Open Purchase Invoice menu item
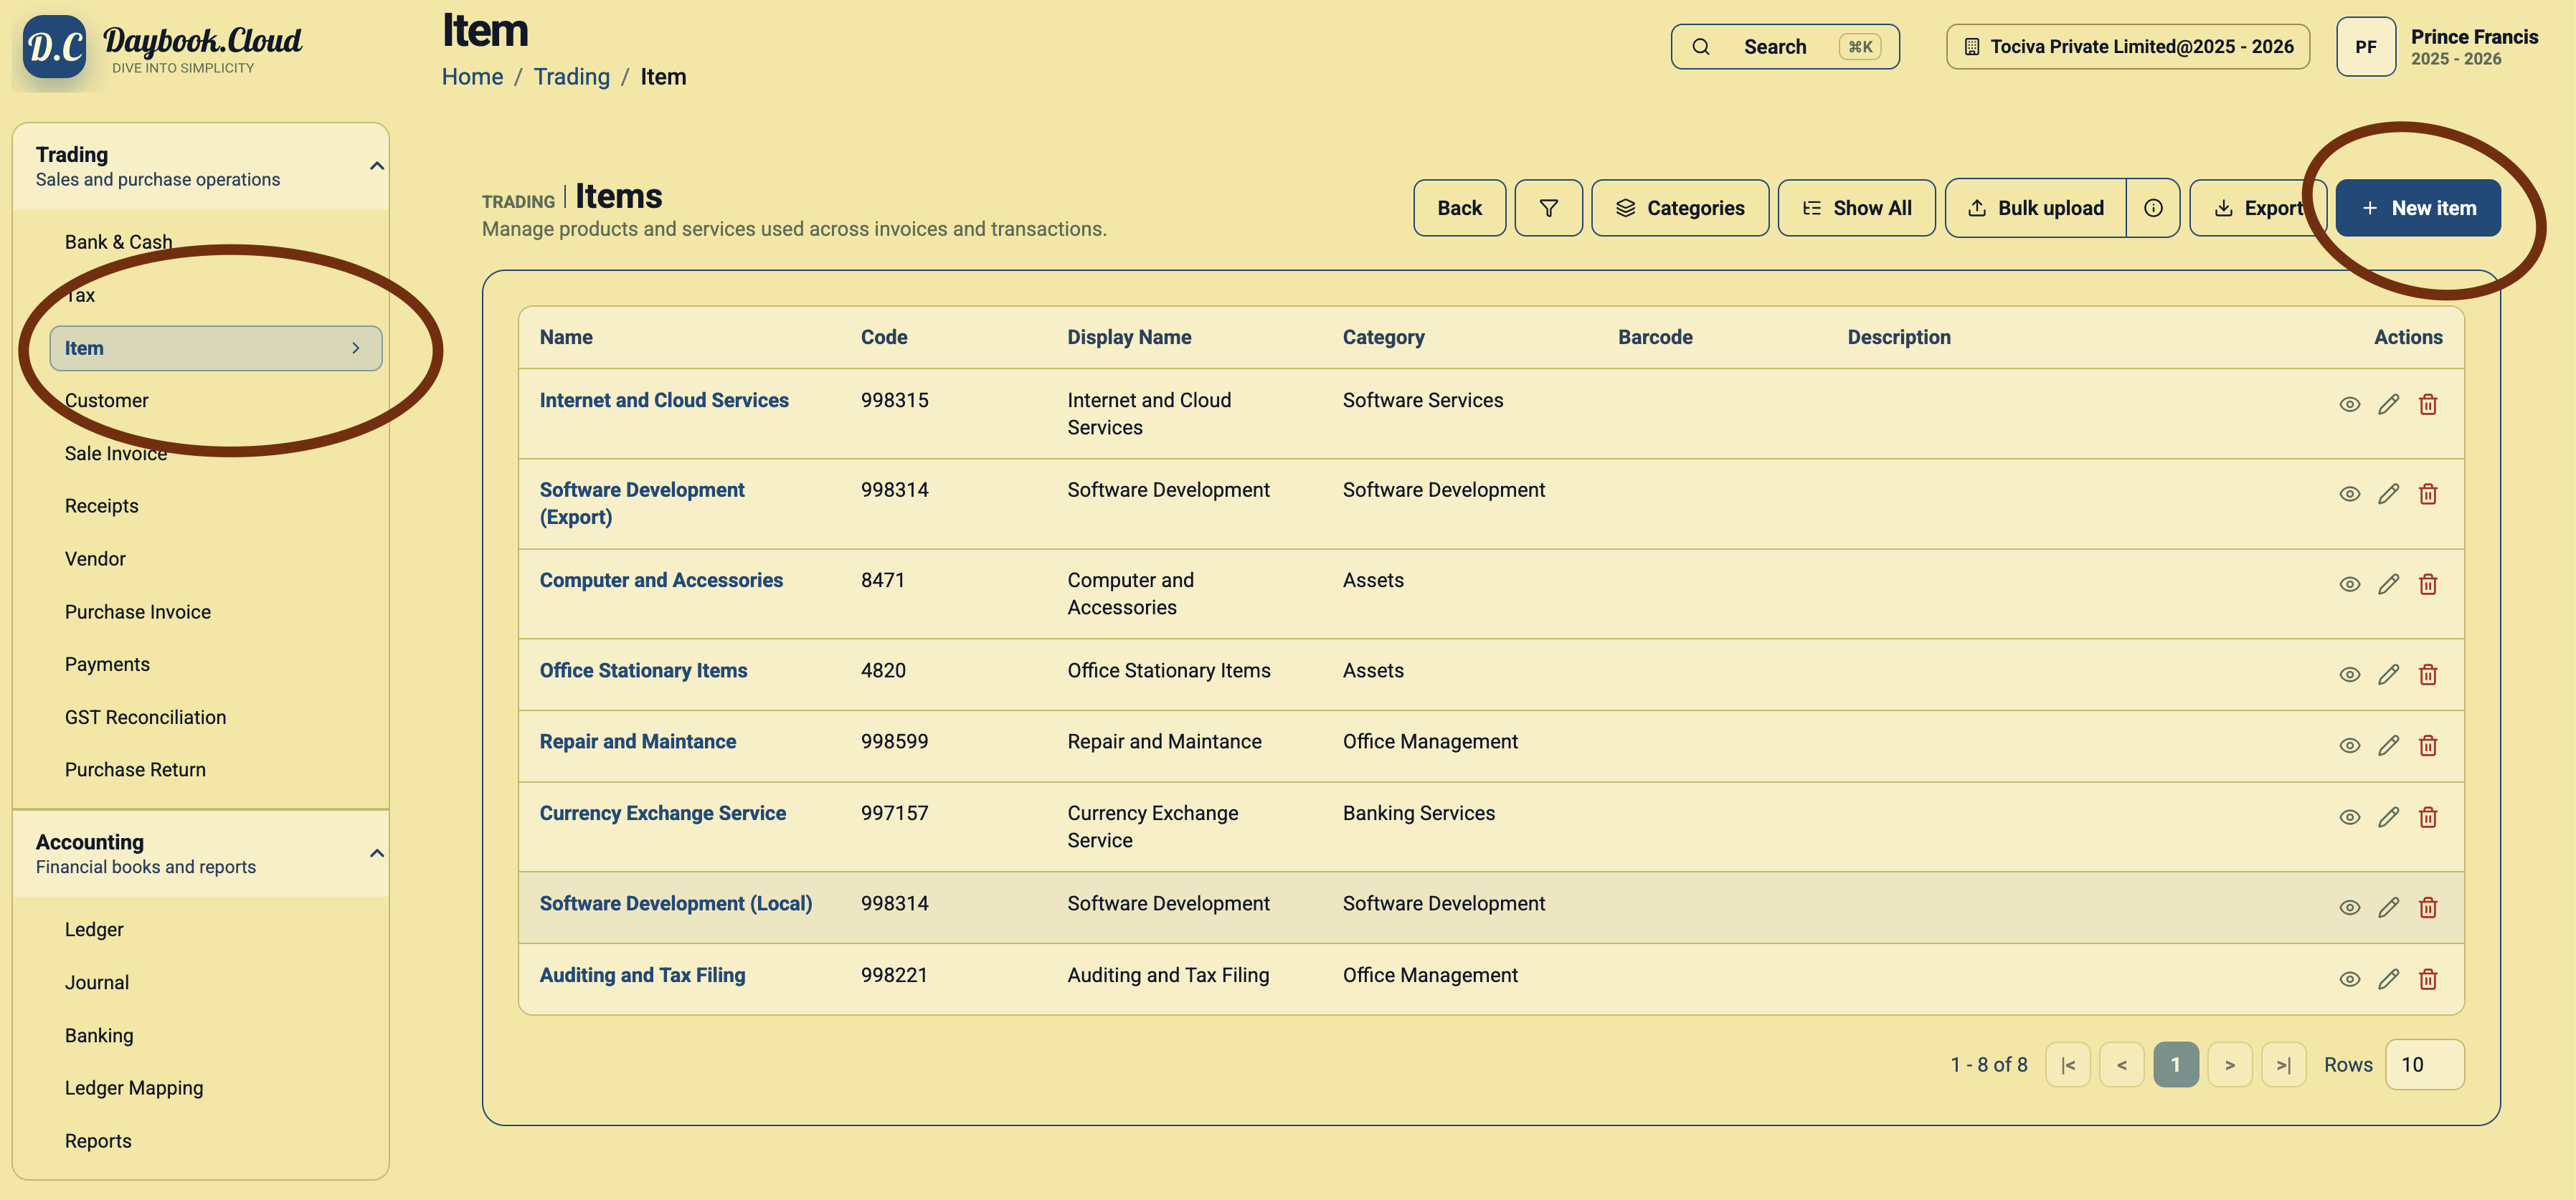This screenshot has height=1200, width=2576. (137, 611)
